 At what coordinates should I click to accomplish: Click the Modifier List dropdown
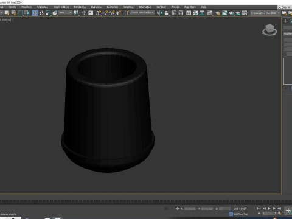[x=288, y=34]
